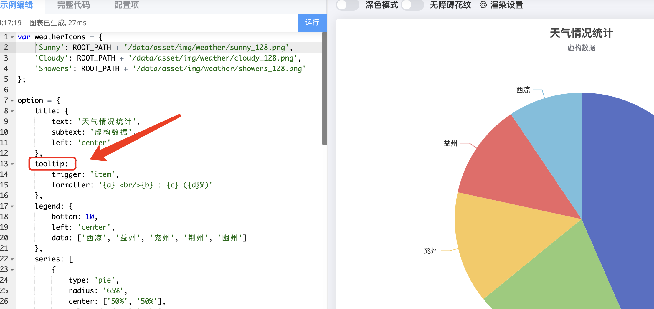
Task: Click the 渲染设置 gear icon
Action: pyautogui.click(x=483, y=5)
